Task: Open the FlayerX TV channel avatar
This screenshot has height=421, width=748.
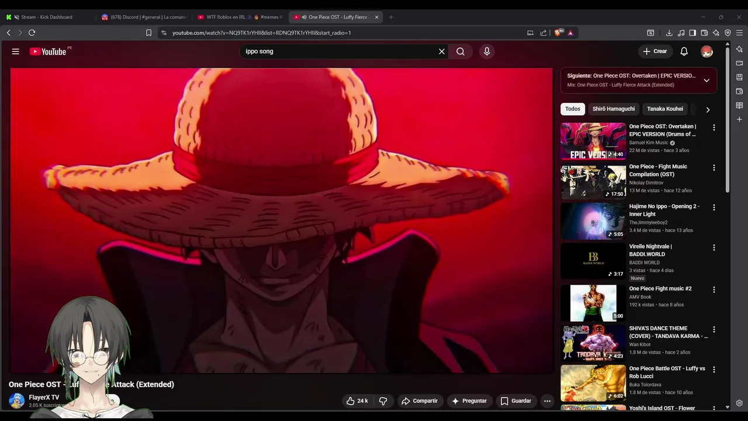Action: coord(17,401)
